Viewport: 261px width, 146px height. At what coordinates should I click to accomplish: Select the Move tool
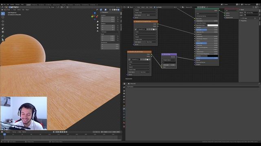pos(3,21)
